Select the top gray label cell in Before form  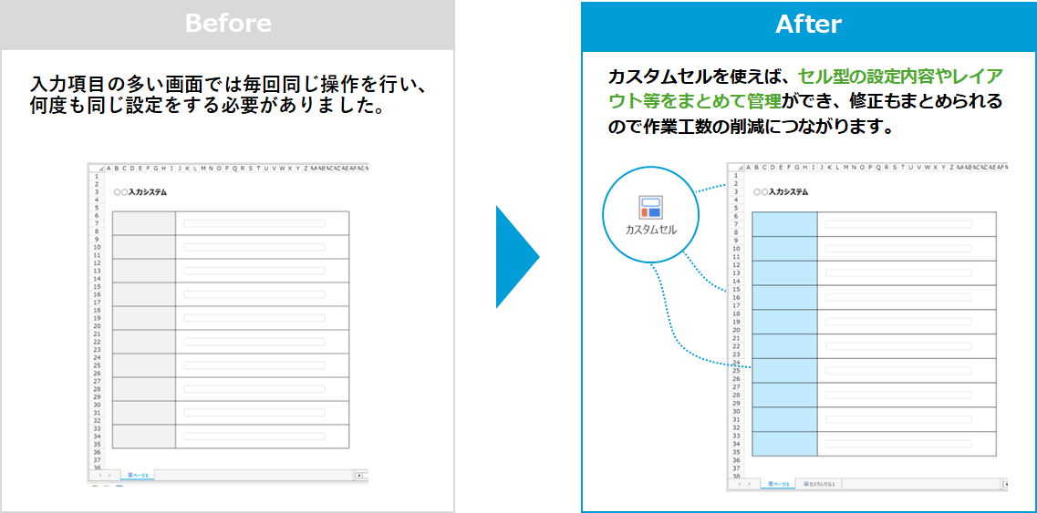(144, 223)
